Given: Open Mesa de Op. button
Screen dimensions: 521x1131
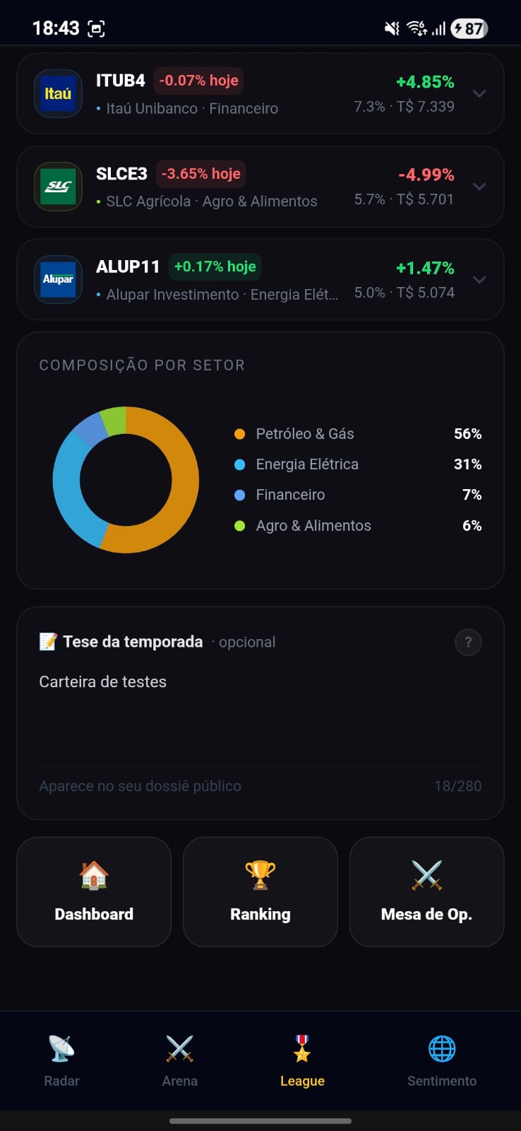Looking at the screenshot, I should pyautogui.click(x=426, y=891).
